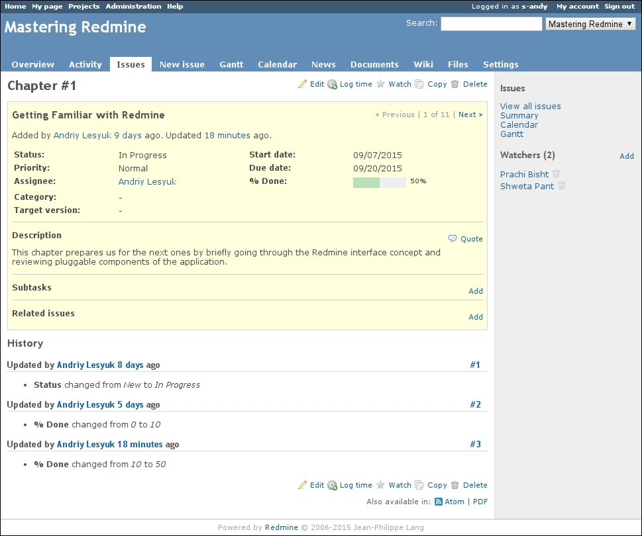
Task: Click View all issues in sidebar
Action: coord(530,107)
